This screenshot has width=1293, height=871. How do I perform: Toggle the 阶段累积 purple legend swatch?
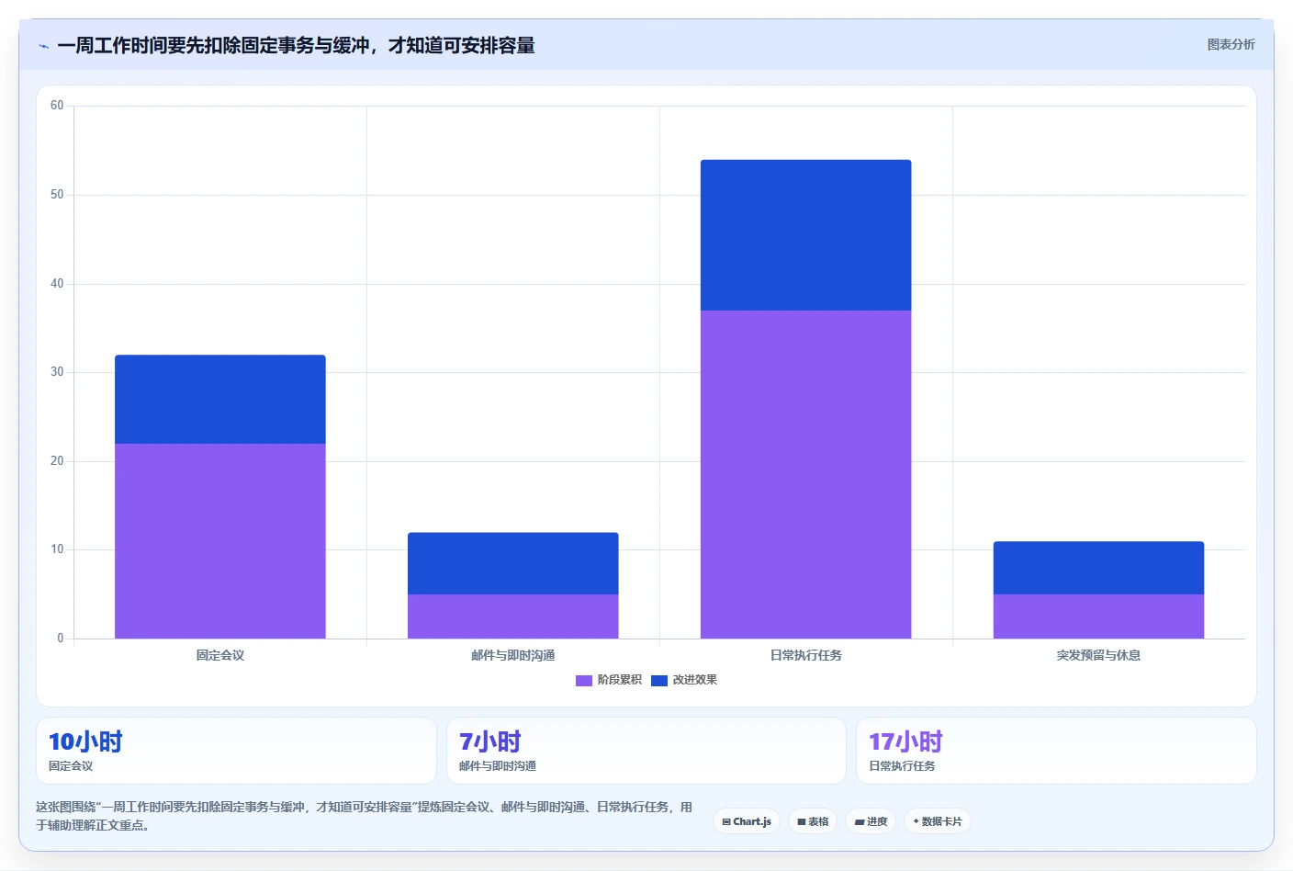coord(584,681)
